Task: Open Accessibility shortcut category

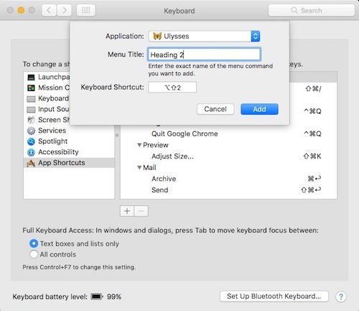Action: point(69,152)
